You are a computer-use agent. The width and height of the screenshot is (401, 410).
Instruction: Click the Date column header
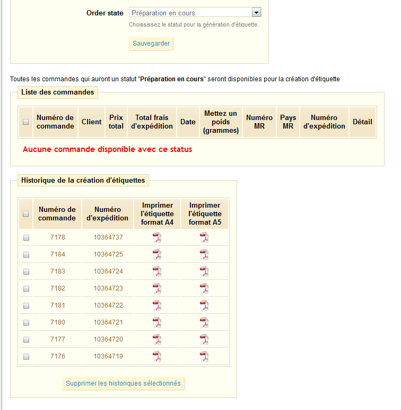tap(188, 122)
